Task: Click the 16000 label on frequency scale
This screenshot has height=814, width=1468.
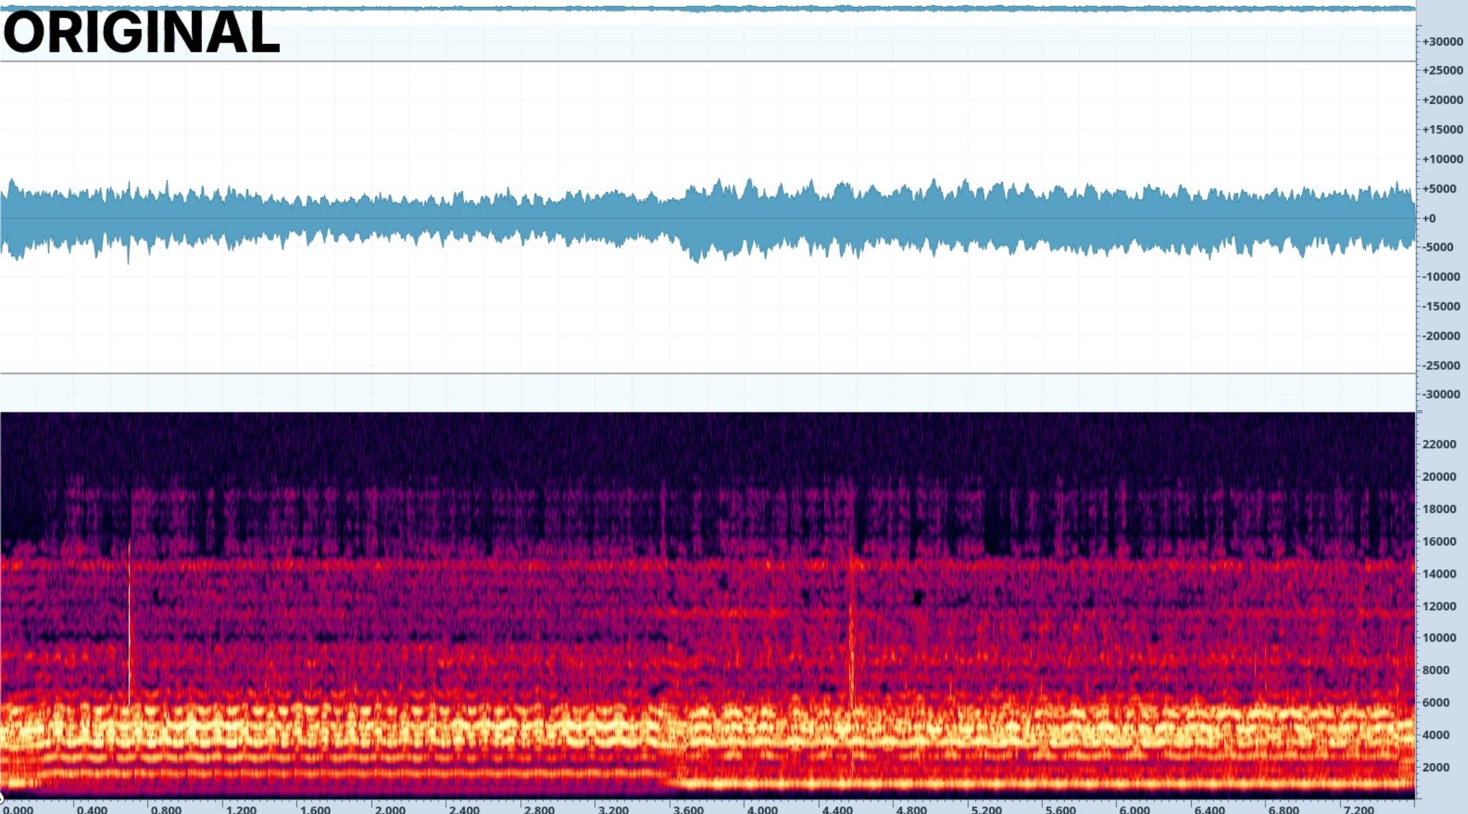Action: [x=1440, y=541]
